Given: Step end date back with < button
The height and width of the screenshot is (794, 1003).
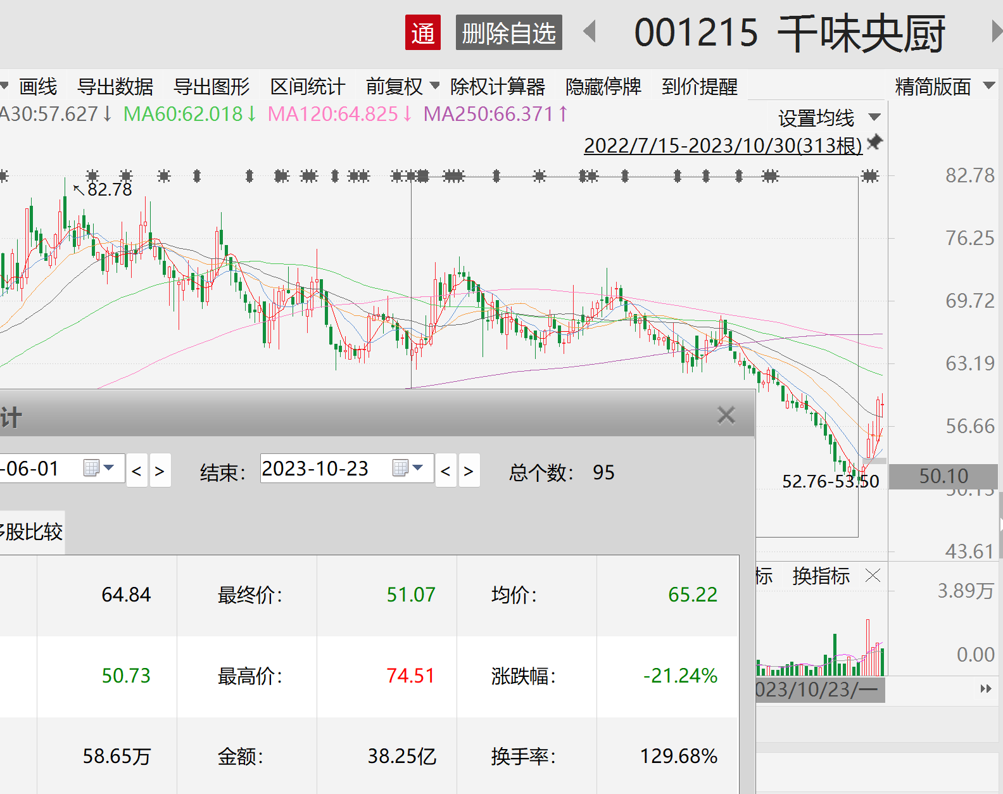Looking at the screenshot, I should pyautogui.click(x=446, y=470).
